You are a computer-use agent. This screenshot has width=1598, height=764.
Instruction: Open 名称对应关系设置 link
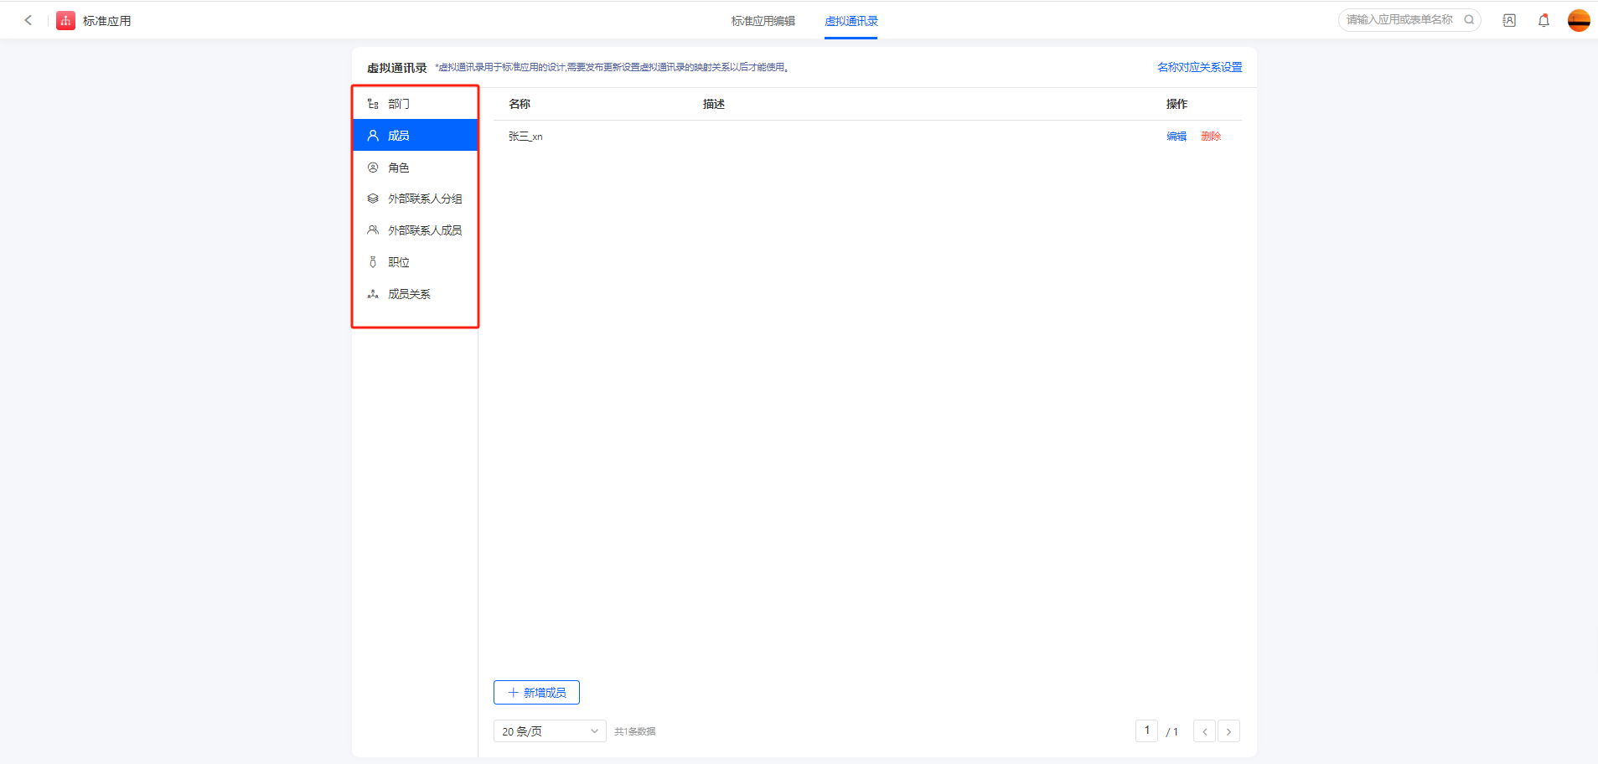1199,68
